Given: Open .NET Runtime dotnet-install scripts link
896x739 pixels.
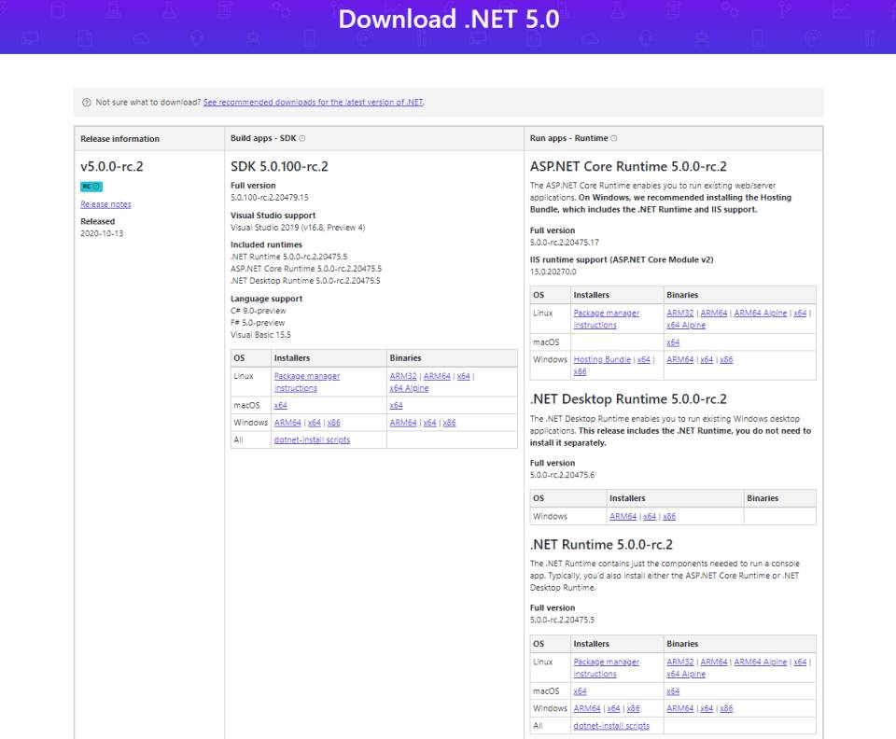Looking at the screenshot, I should click(x=611, y=726).
